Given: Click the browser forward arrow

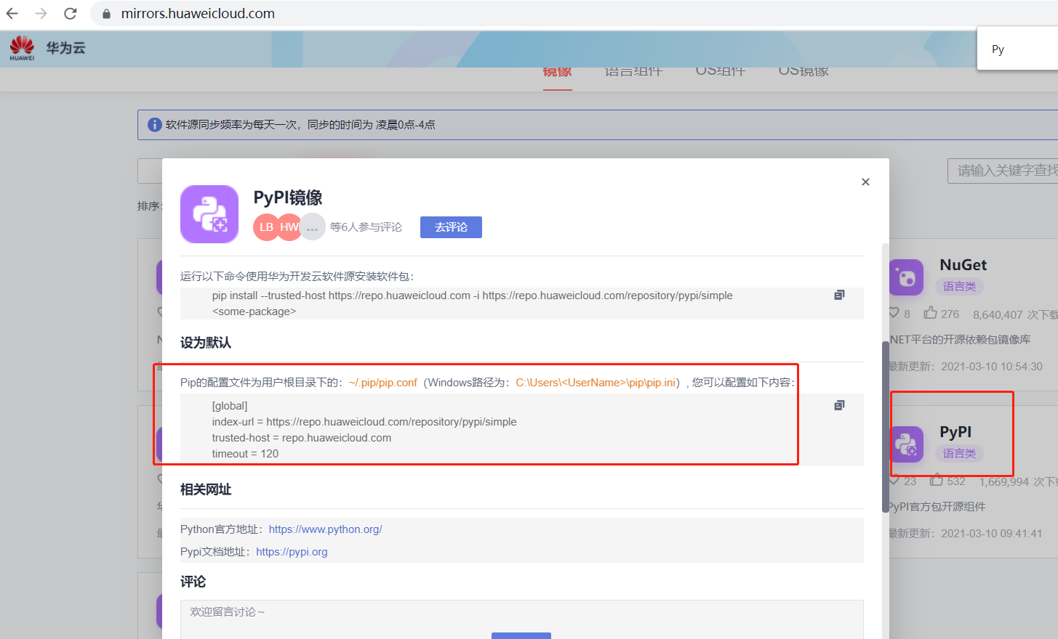Looking at the screenshot, I should tap(41, 14).
